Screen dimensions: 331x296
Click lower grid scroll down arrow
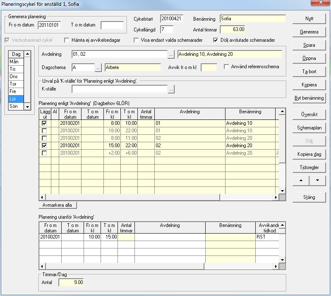pos(282,260)
